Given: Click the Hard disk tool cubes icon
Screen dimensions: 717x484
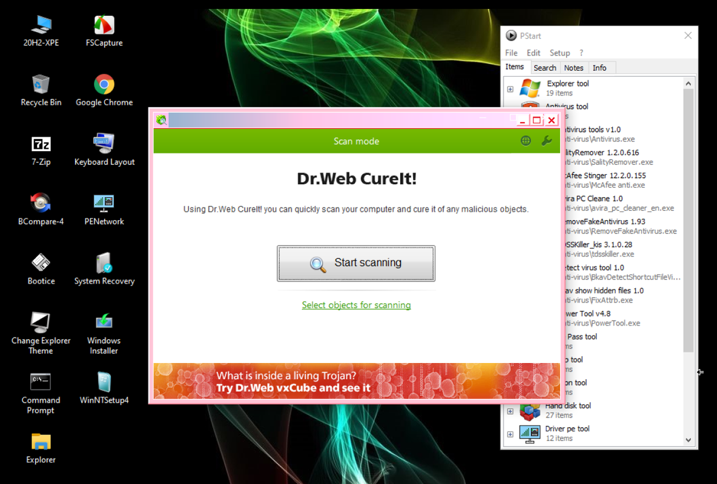Looking at the screenshot, I should point(530,411).
